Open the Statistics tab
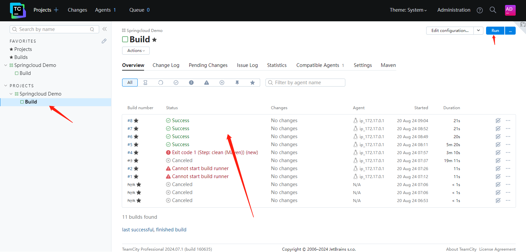Viewport: 526px width, 252px height. [x=277, y=65]
